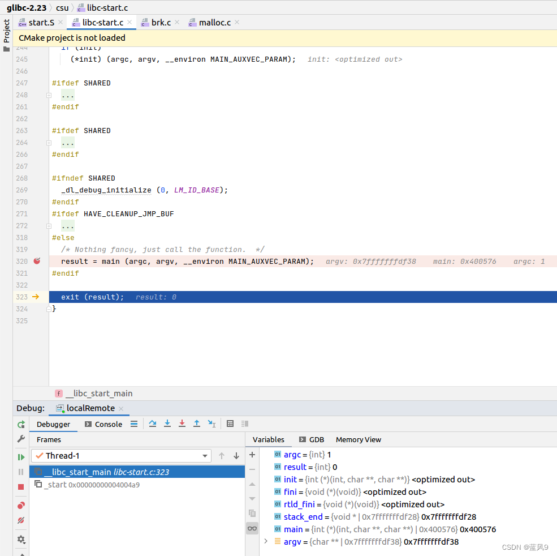Force step into with red arrow
557x556 pixels.
click(182, 424)
